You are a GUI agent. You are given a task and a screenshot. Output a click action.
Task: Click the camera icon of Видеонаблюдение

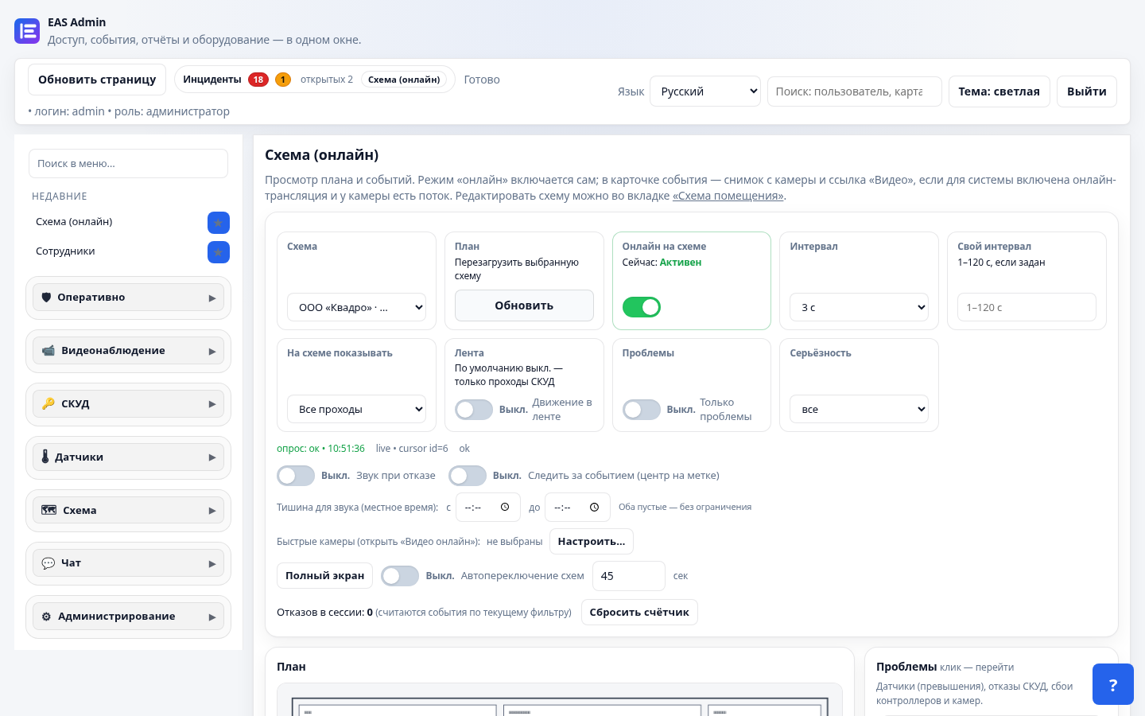click(x=49, y=351)
